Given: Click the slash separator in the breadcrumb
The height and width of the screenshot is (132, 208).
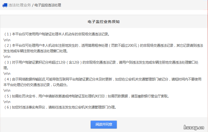Looking at the screenshot, I should pyautogui.click(x=33, y=5).
